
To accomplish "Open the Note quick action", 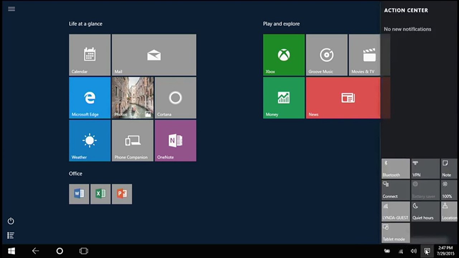I will (450, 169).
